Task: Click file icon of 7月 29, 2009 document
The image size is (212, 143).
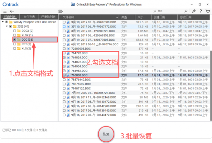Action: (68, 93)
